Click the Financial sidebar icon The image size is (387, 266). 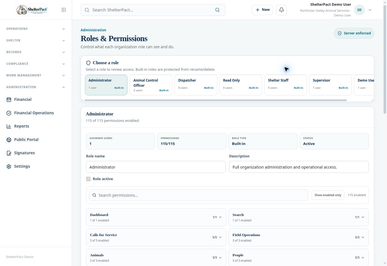pyautogui.click(x=9, y=99)
